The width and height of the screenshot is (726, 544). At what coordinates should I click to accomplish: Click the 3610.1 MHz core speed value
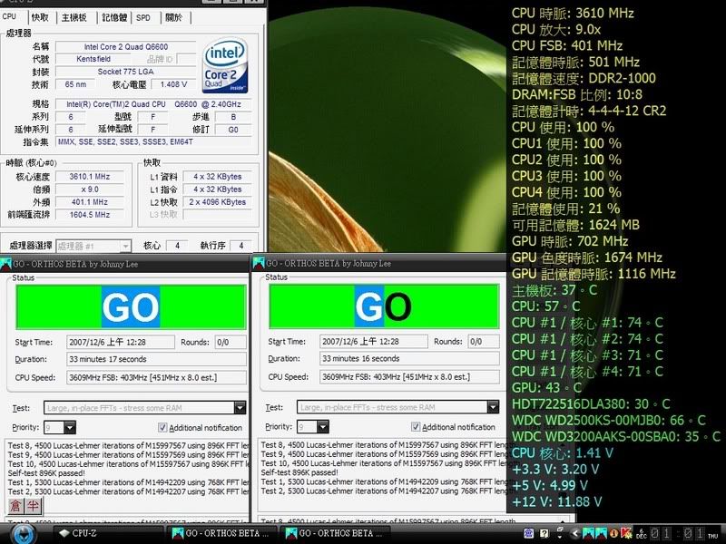[x=90, y=177]
